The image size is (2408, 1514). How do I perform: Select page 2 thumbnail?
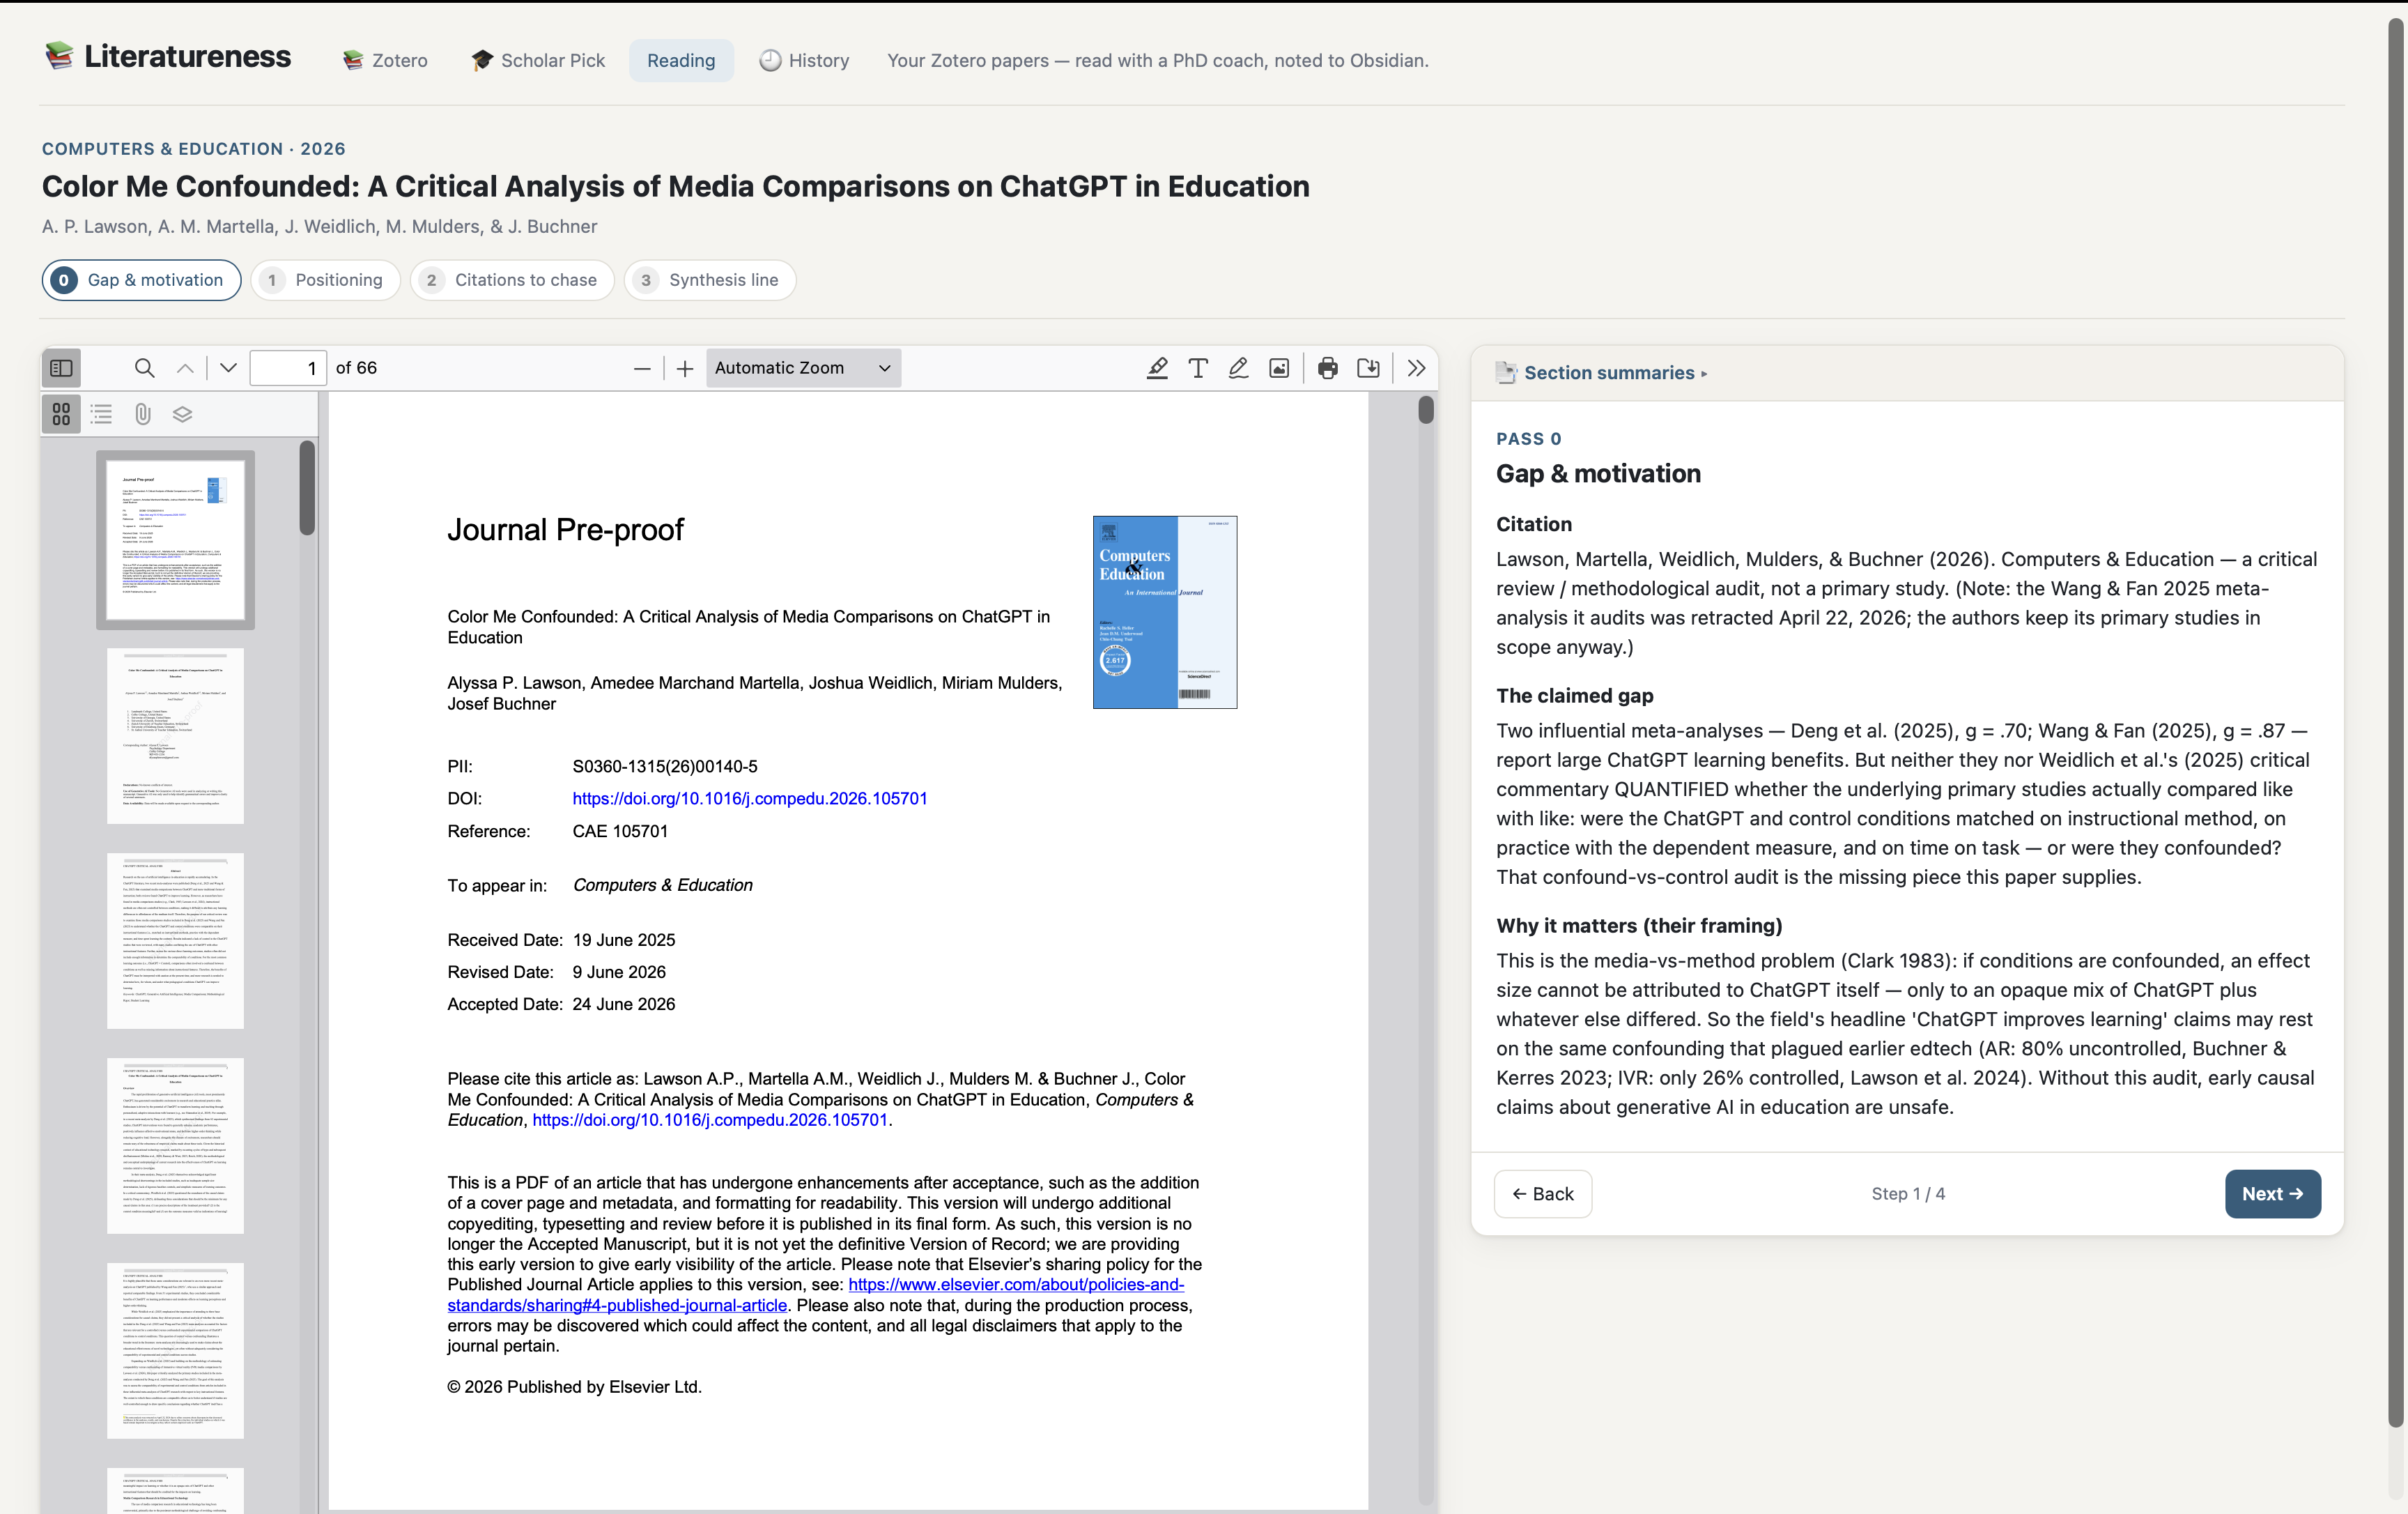click(175, 737)
